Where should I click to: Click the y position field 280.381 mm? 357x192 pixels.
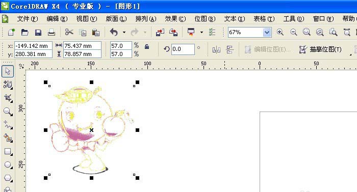point(33,54)
